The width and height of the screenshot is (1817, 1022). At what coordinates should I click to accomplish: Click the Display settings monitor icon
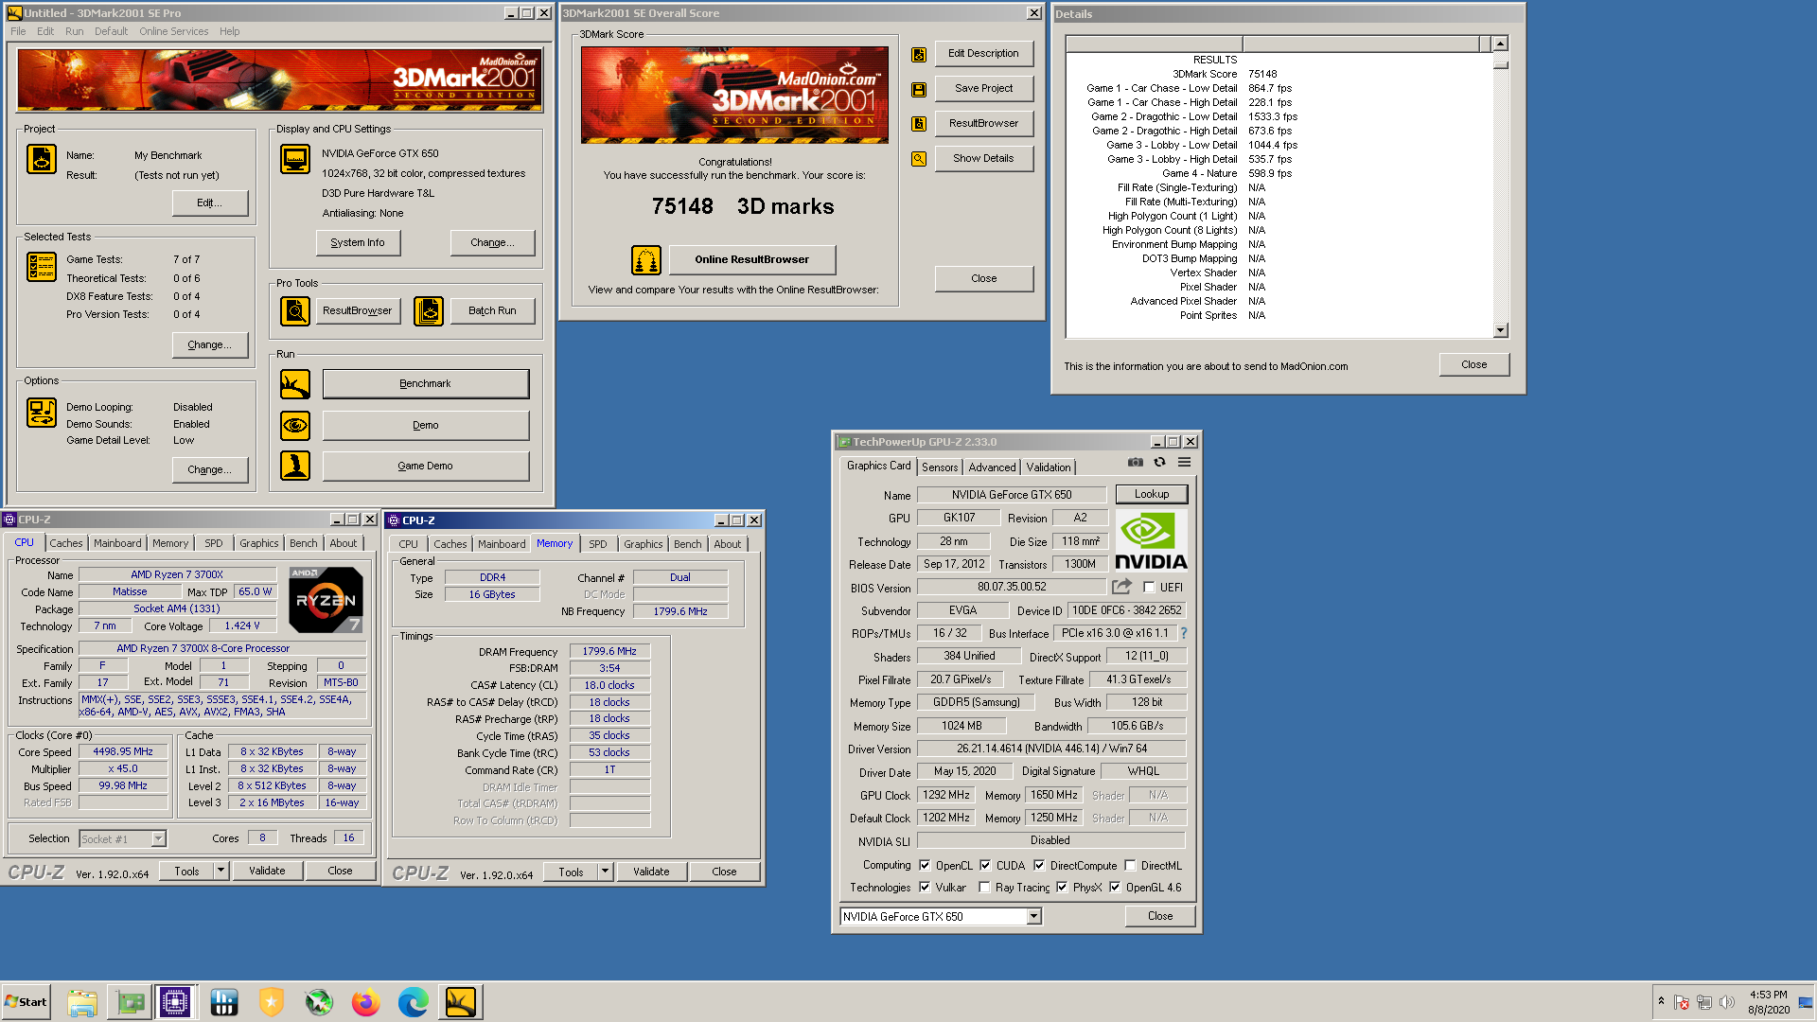pos(295,159)
